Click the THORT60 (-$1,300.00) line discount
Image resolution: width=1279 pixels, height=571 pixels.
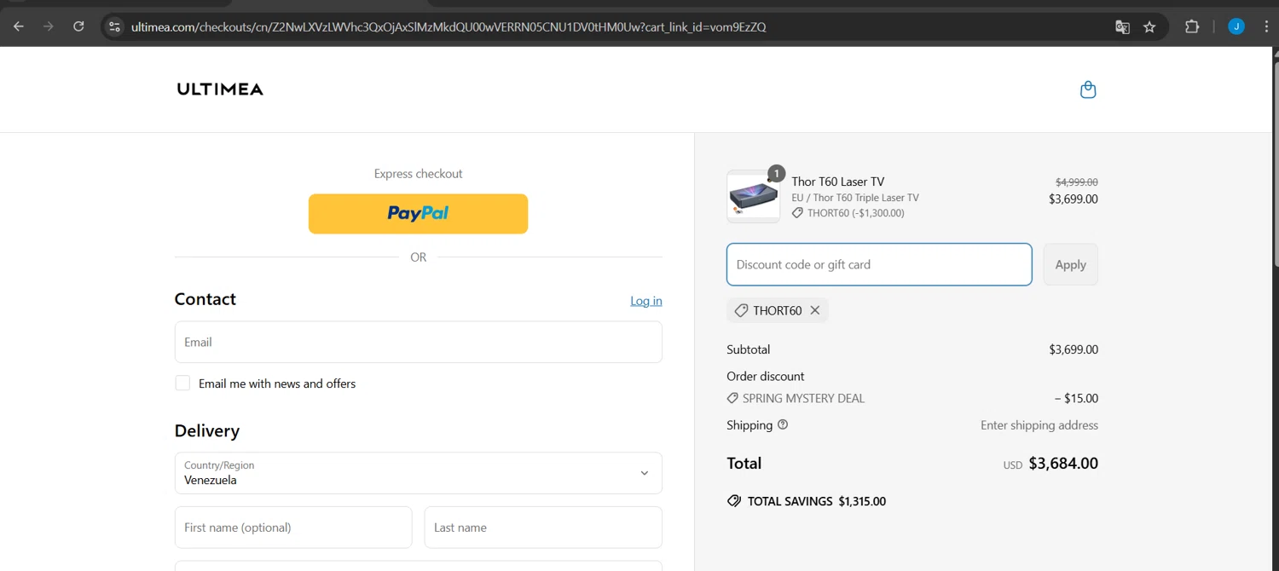point(855,213)
